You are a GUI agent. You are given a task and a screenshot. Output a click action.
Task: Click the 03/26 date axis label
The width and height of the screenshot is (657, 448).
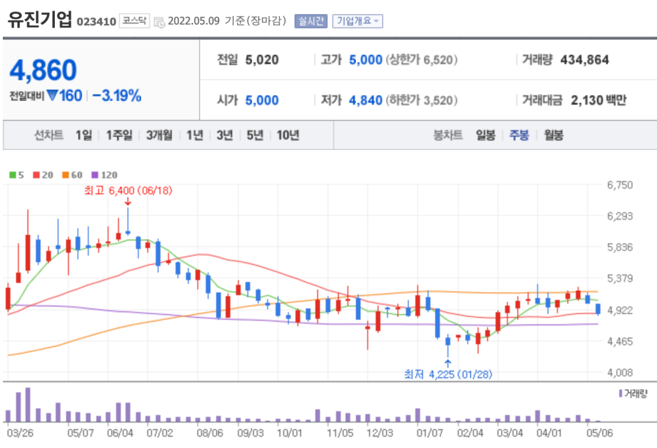[x=20, y=433]
